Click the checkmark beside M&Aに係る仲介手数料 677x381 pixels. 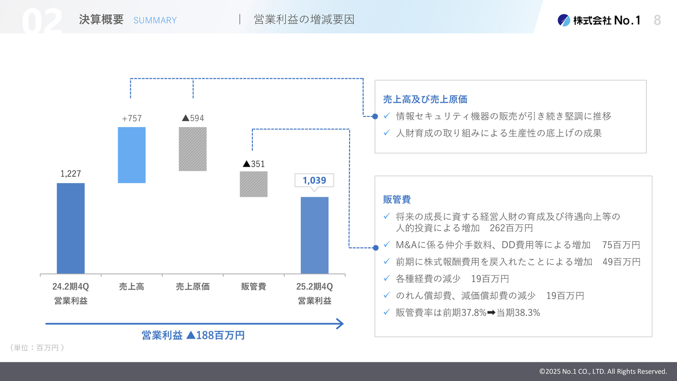click(387, 244)
